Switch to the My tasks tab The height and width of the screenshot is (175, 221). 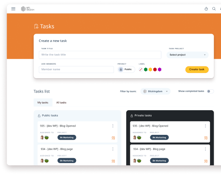43,102
